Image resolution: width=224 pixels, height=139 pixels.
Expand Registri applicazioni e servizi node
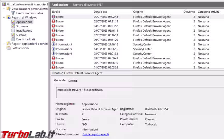pos(4,44)
